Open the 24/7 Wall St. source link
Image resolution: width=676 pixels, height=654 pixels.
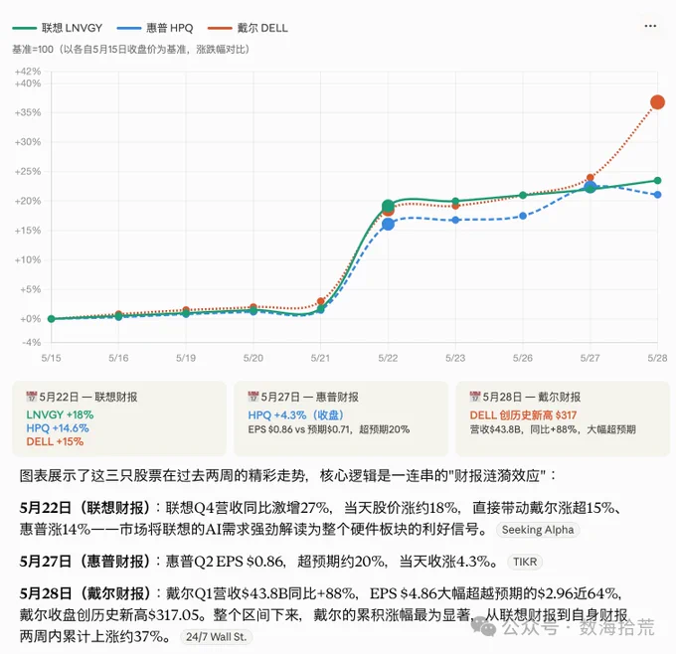pyautogui.click(x=216, y=637)
